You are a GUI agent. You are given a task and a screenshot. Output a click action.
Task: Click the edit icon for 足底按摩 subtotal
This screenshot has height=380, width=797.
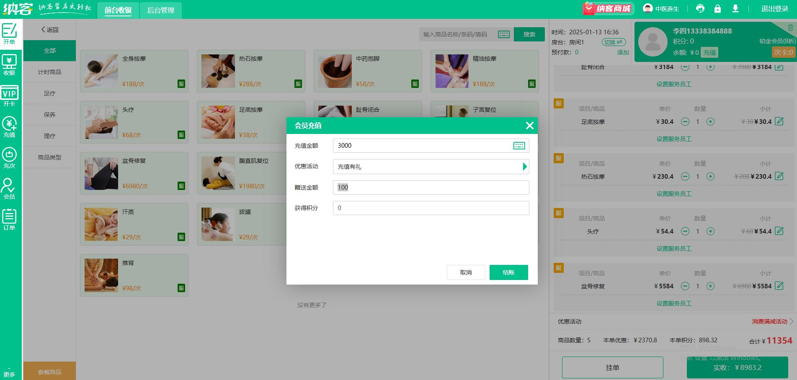point(779,121)
